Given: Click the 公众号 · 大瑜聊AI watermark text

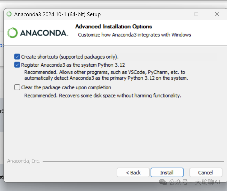Looking at the screenshot, I should [195, 182].
